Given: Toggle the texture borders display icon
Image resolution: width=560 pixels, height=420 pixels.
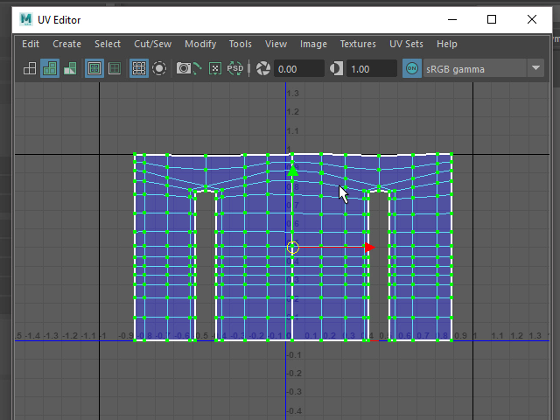Looking at the screenshot, I should point(94,68).
